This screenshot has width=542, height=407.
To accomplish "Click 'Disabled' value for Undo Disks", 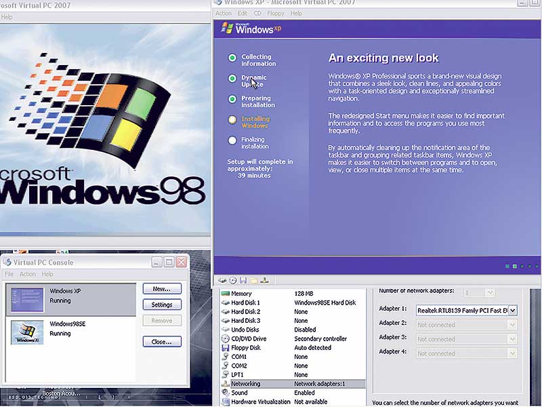I will pyautogui.click(x=305, y=330).
